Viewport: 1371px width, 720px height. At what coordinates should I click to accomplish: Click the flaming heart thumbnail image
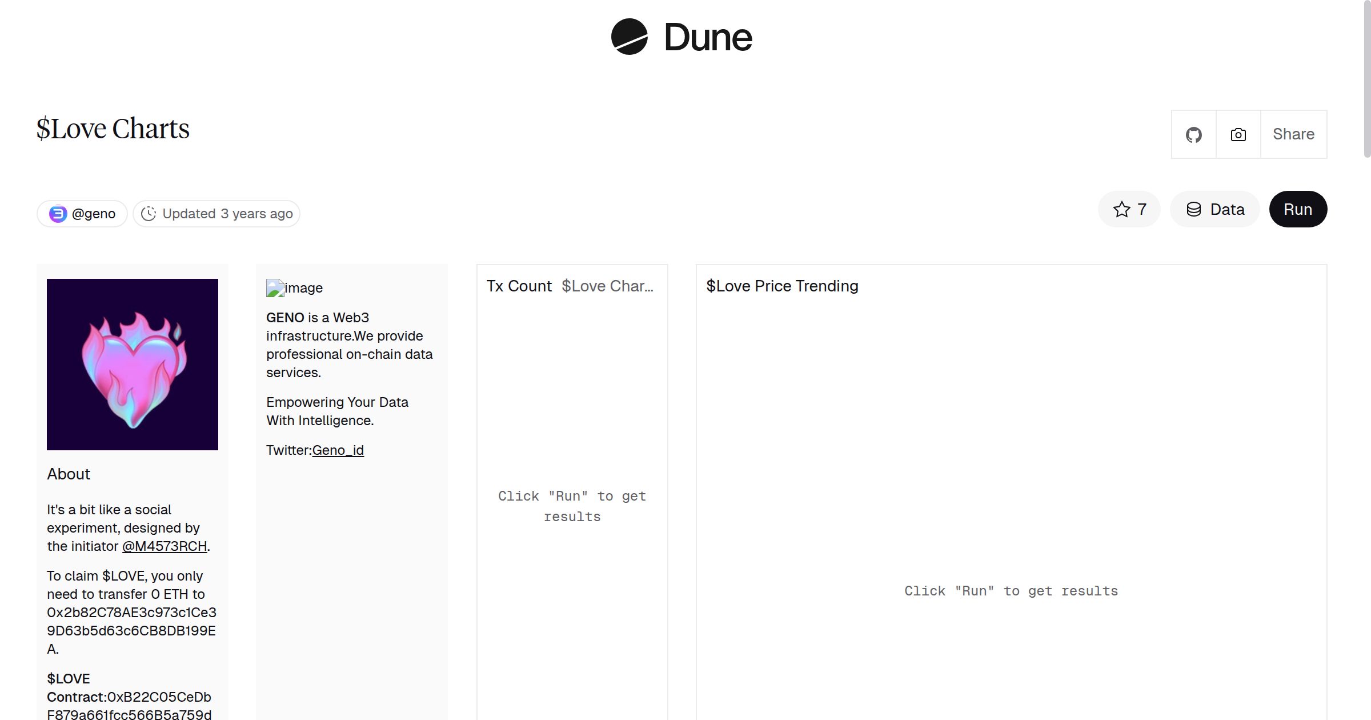click(132, 364)
